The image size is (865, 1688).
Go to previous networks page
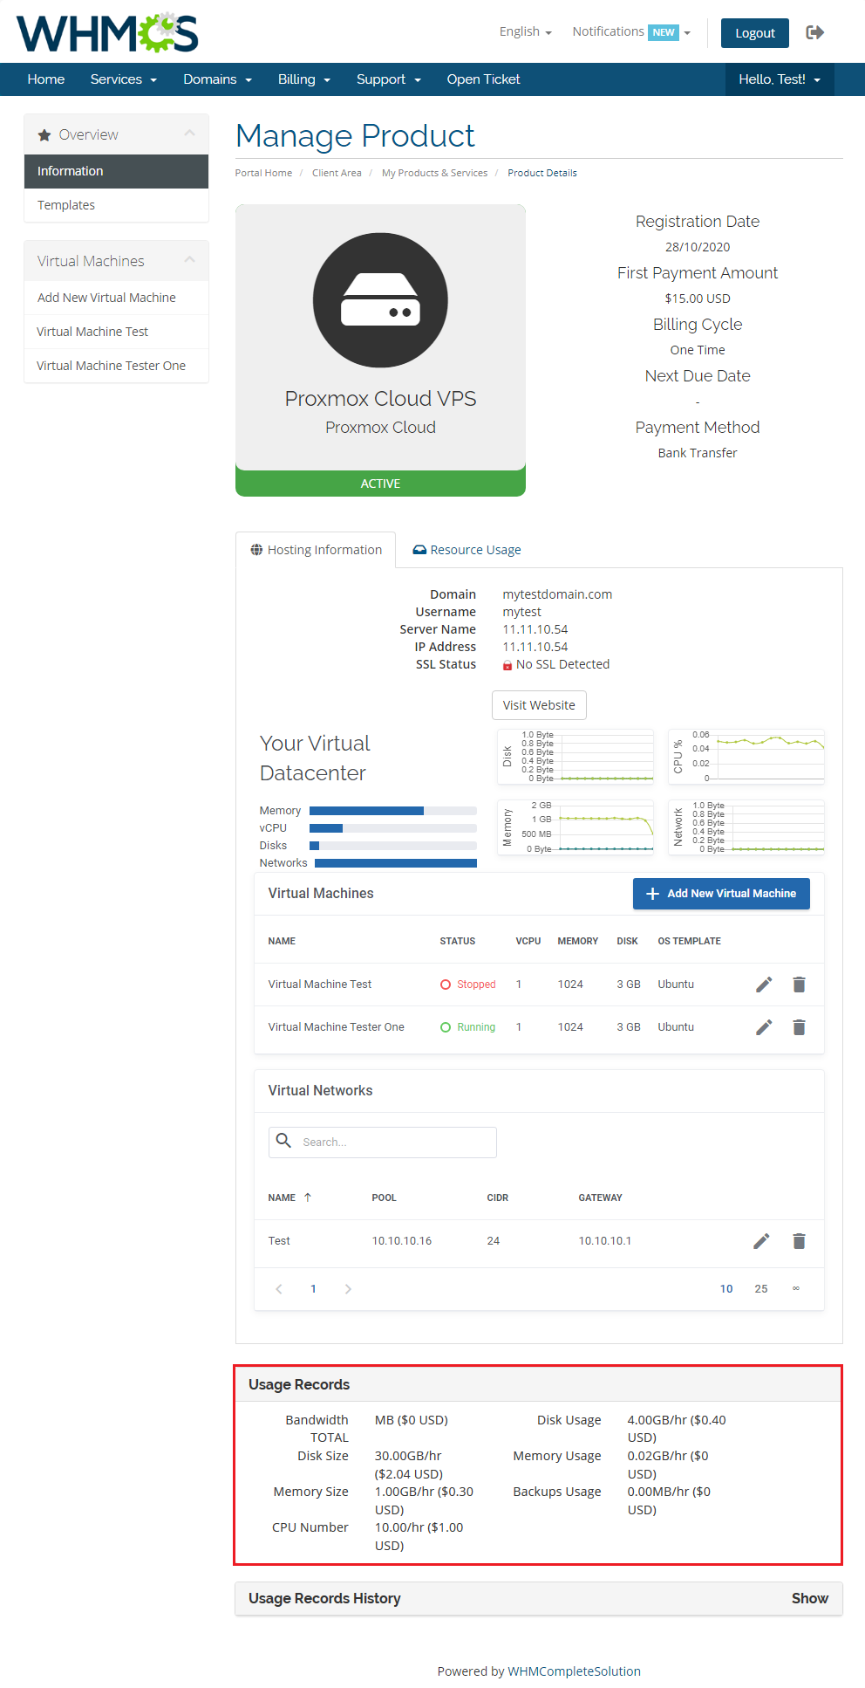[x=279, y=1289]
